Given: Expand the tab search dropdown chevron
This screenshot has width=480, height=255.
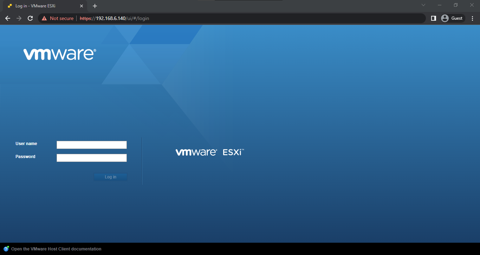Looking at the screenshot, I should coord(423,5).
